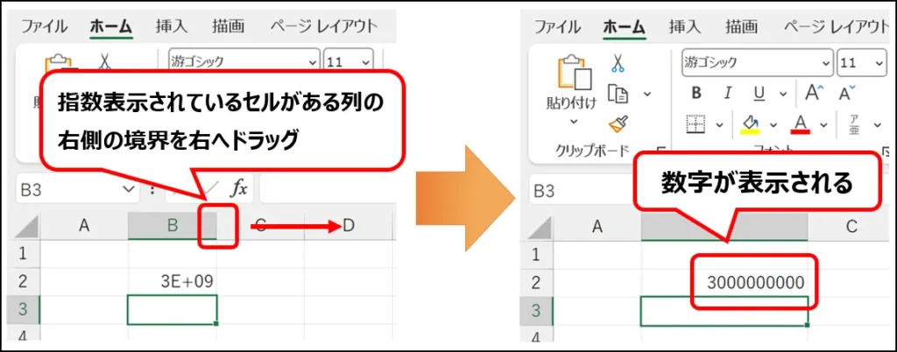Open the 描画 tab in left screenshot
The image size is (897, 352).
[228, 25]
